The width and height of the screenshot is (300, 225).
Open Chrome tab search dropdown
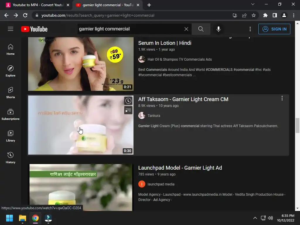[253, 4]
